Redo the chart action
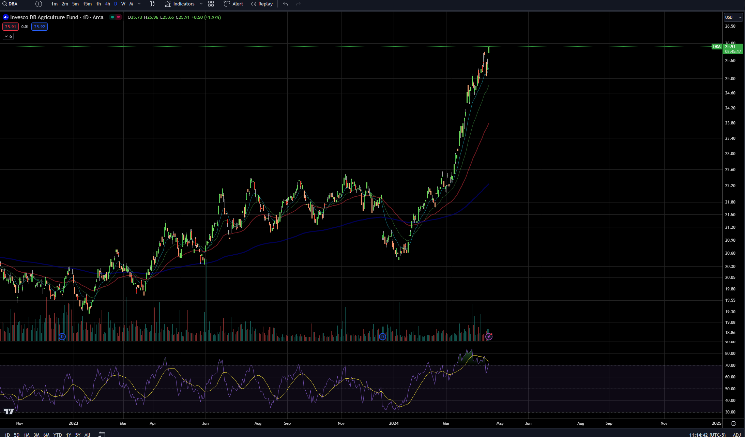This screenshot has width=745, height=437. (x=298, y=4)
